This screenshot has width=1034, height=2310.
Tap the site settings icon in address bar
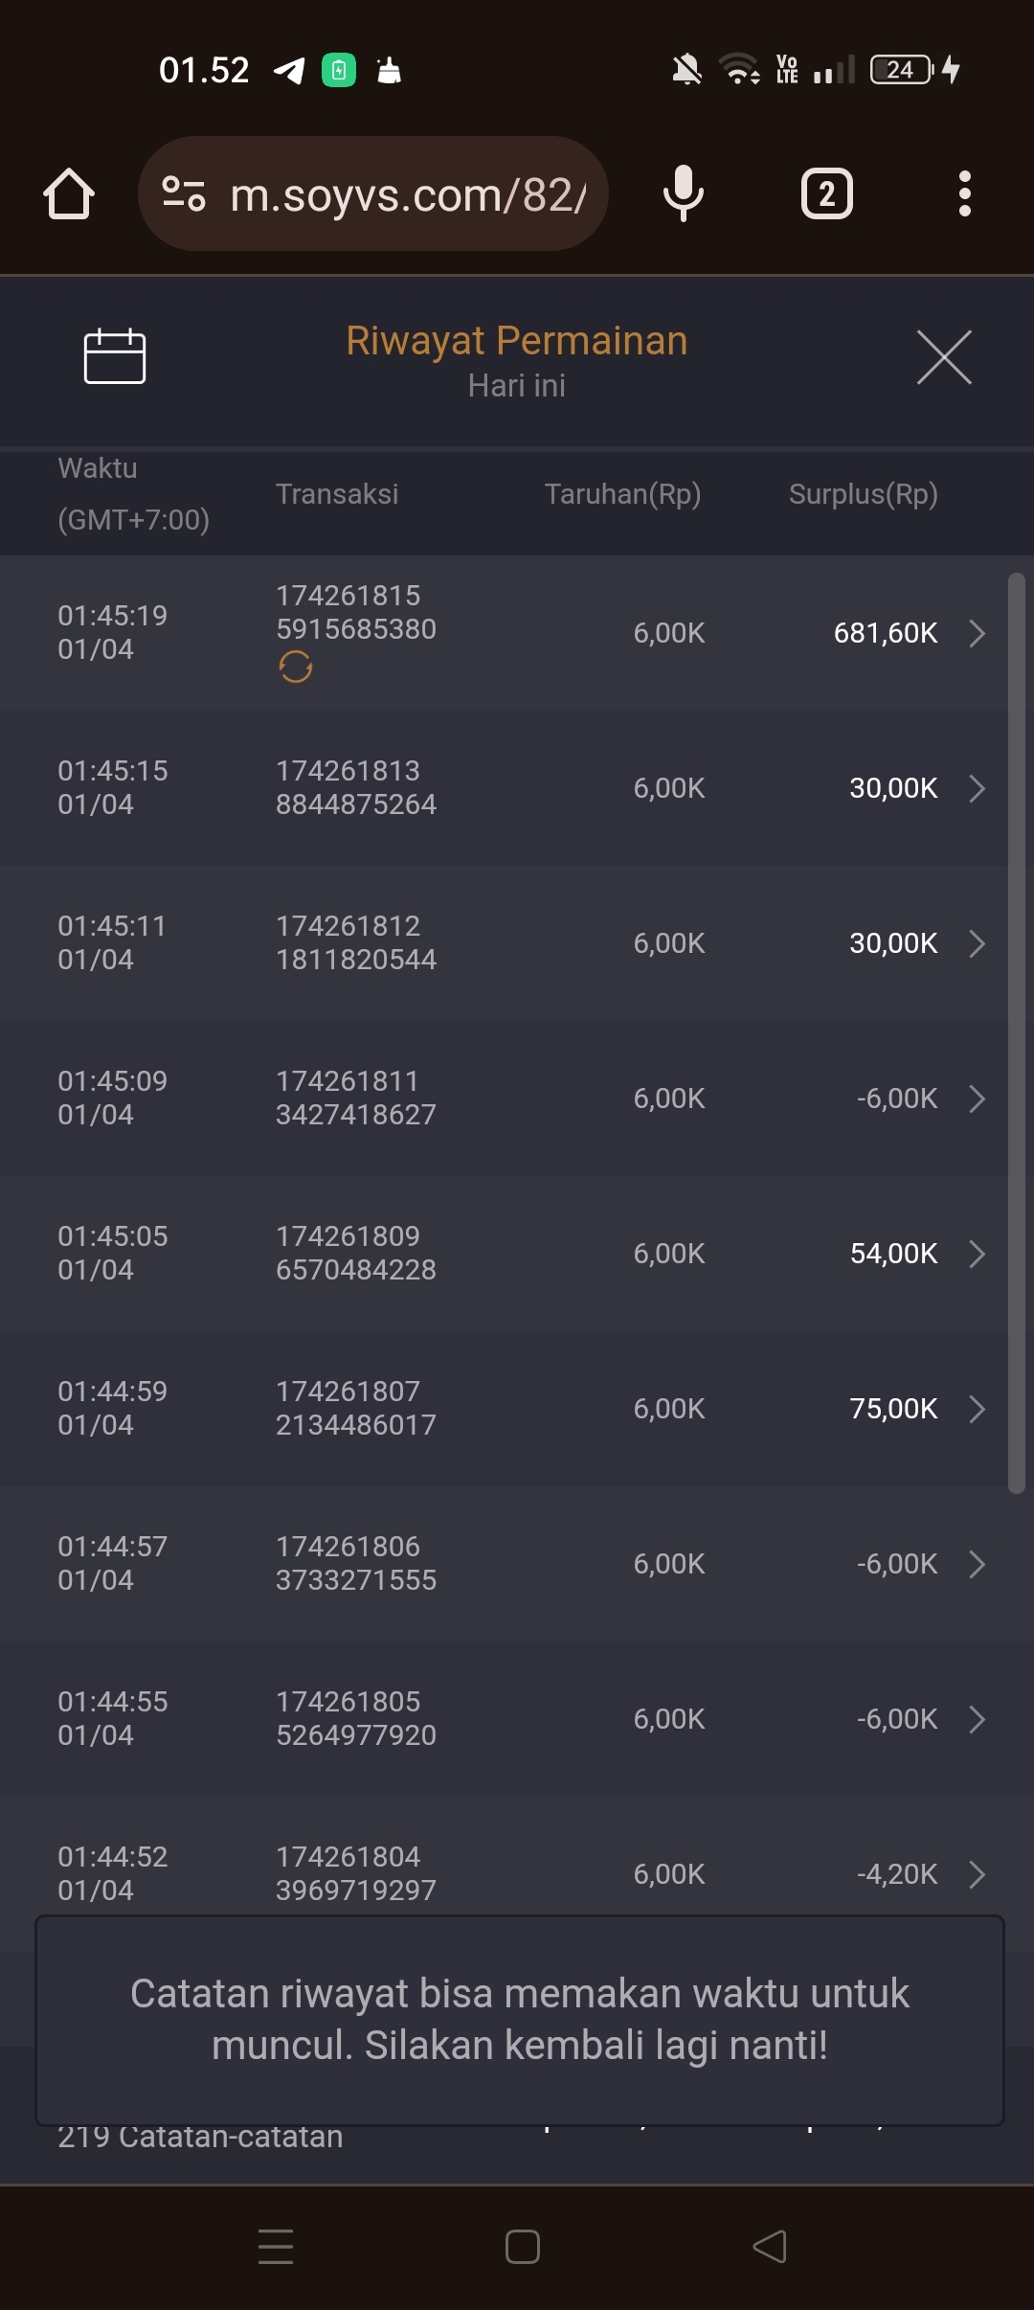(184, 194)
